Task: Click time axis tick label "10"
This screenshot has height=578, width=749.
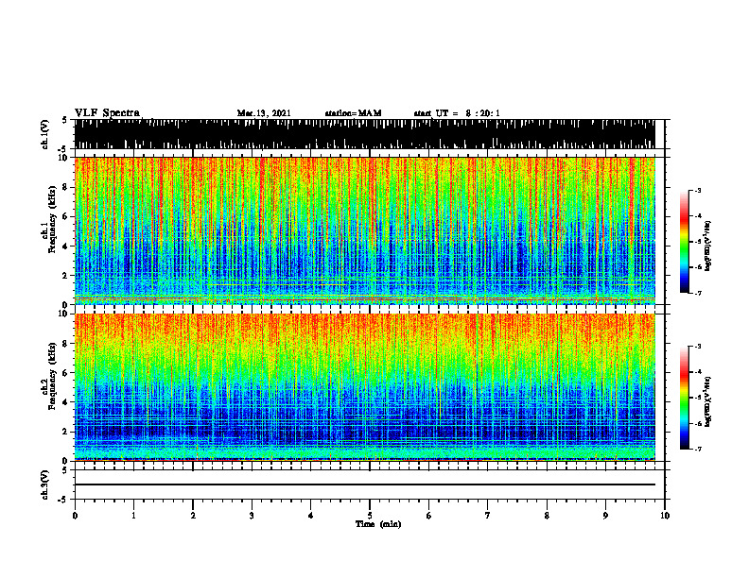Action: pyautogui.click(x=665, y=516)
